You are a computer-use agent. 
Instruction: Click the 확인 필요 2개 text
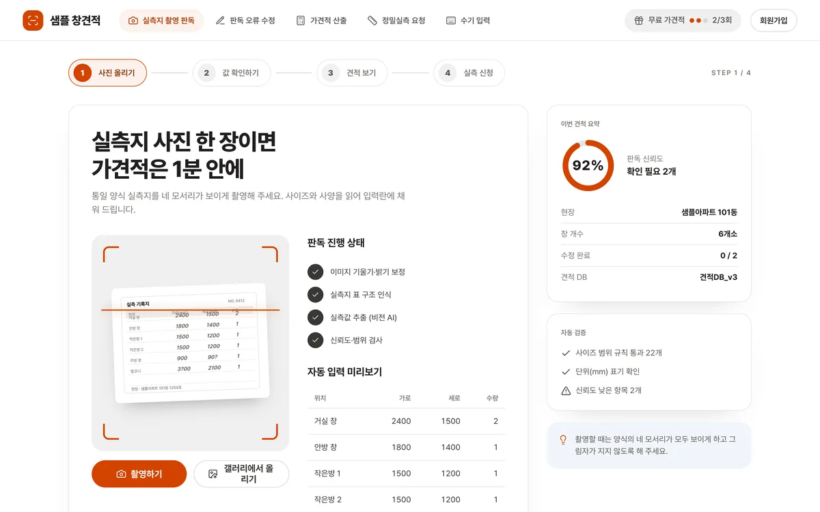pyautogui.click(x=651, y=171)
